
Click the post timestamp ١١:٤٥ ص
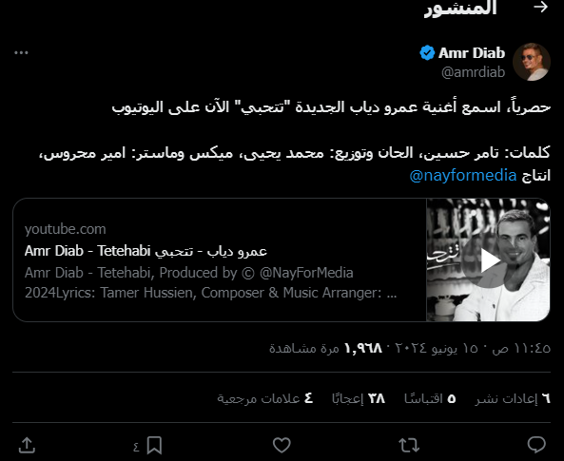point(521,348)
